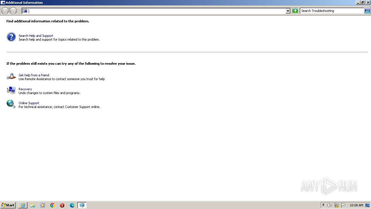This screenshot has height=209, width=371.
Task: Click the 10:08 AM system clock
Action: [x=356, y=205]
